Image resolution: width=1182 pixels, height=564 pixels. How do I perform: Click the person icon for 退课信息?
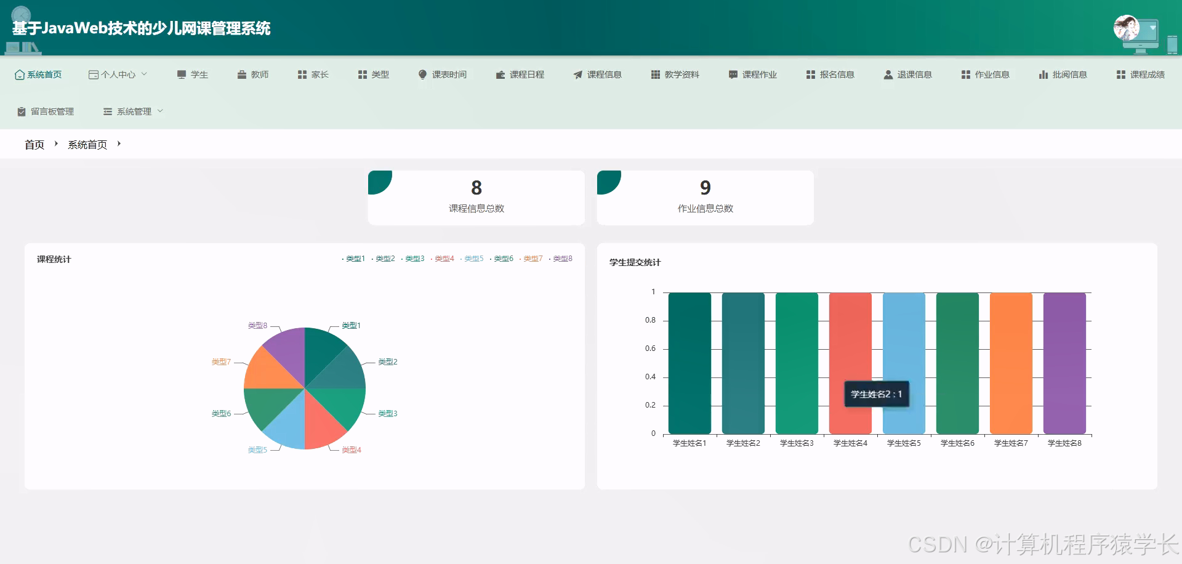tap(888, 75)
